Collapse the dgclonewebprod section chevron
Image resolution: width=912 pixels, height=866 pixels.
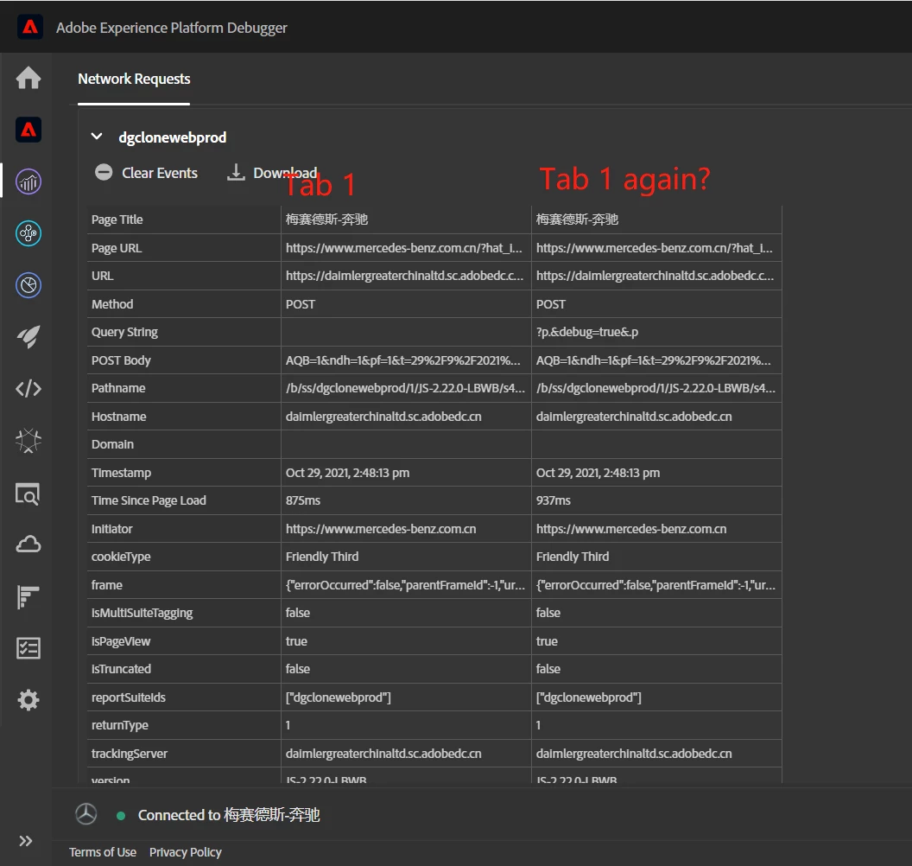[97, 137]
